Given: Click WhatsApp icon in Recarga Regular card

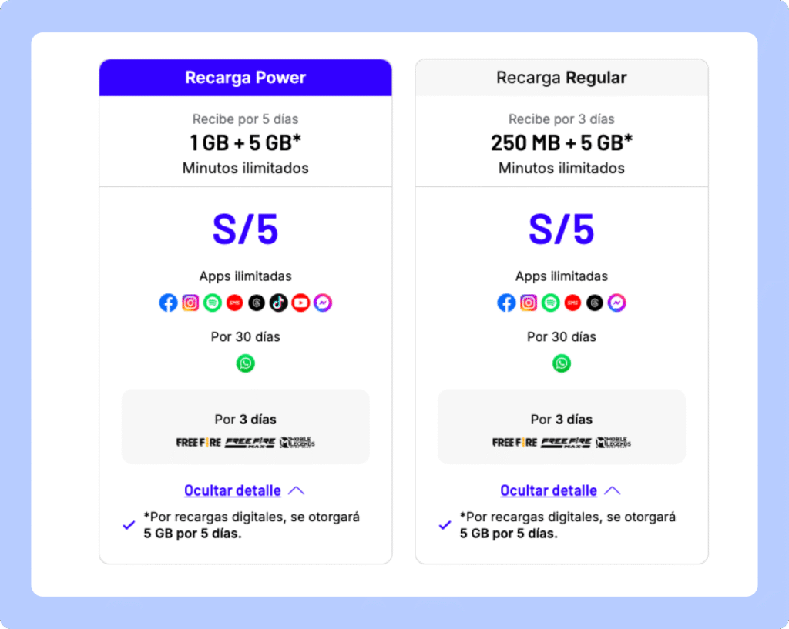Looking at the screenshot, I should [562, 363].
